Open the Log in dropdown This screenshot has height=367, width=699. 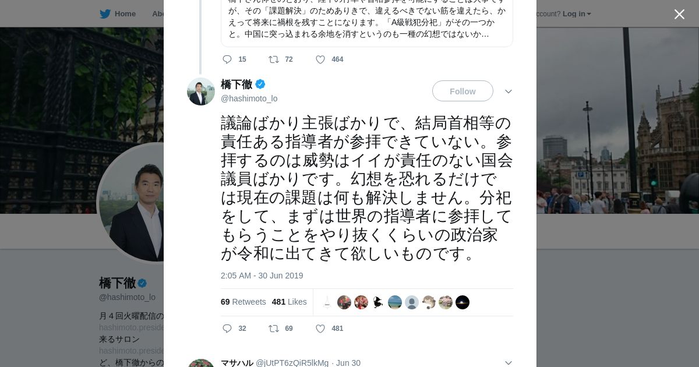click(x=576, y=14)
